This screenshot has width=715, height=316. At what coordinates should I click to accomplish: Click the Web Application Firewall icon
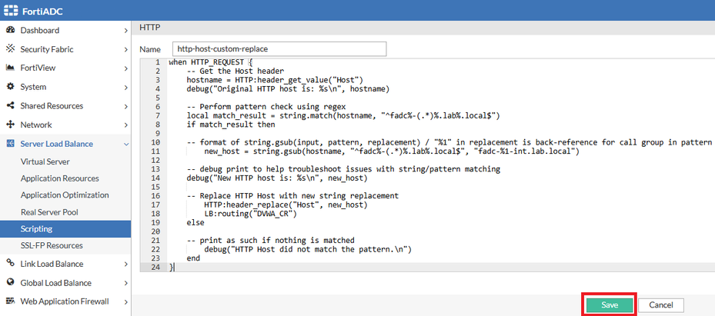[11, 301]
